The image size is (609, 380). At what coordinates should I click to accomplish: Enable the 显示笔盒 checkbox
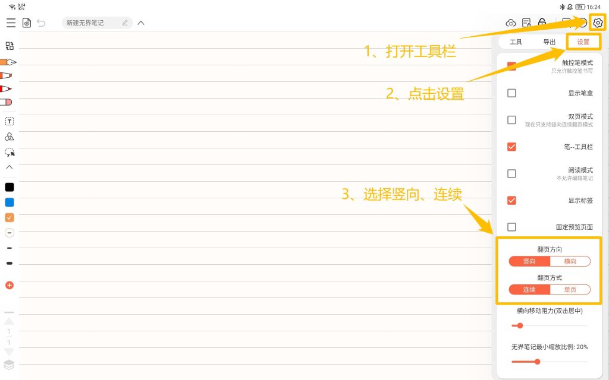click(511, 93)
